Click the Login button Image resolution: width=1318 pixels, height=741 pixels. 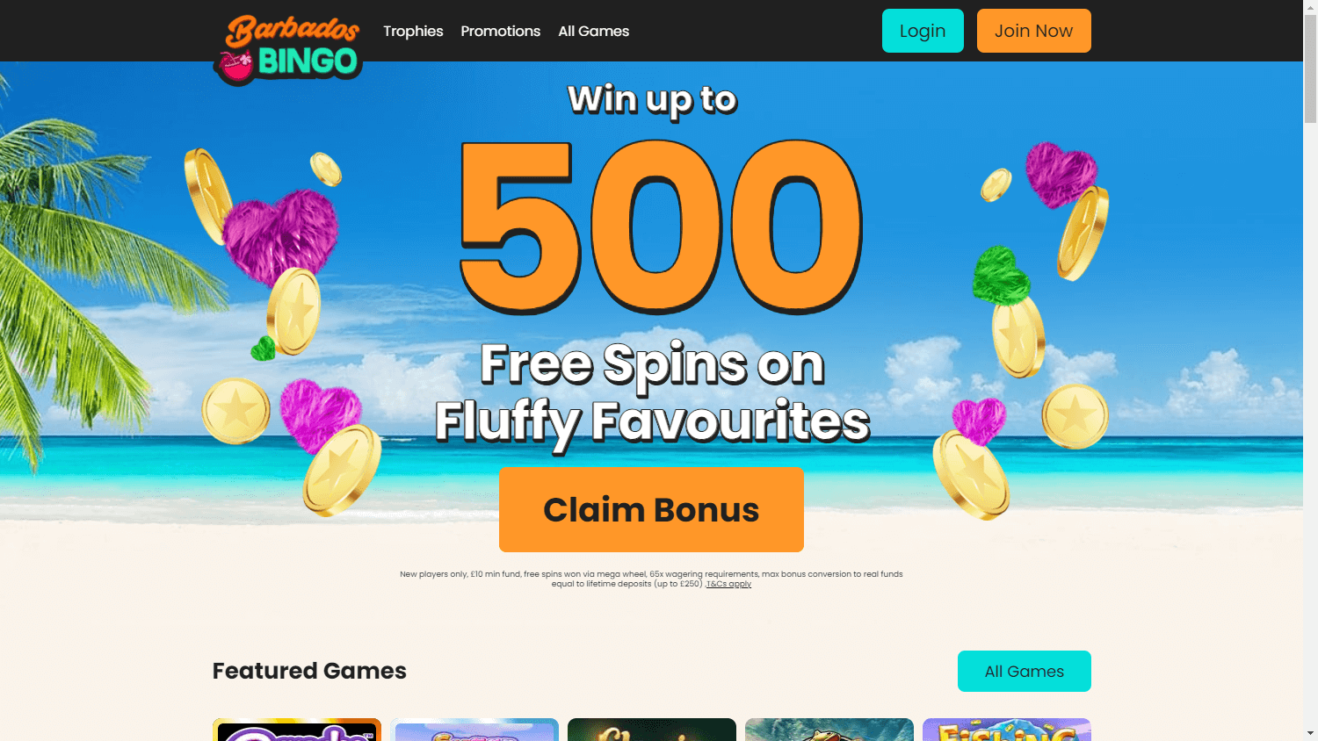pos(923,31)
